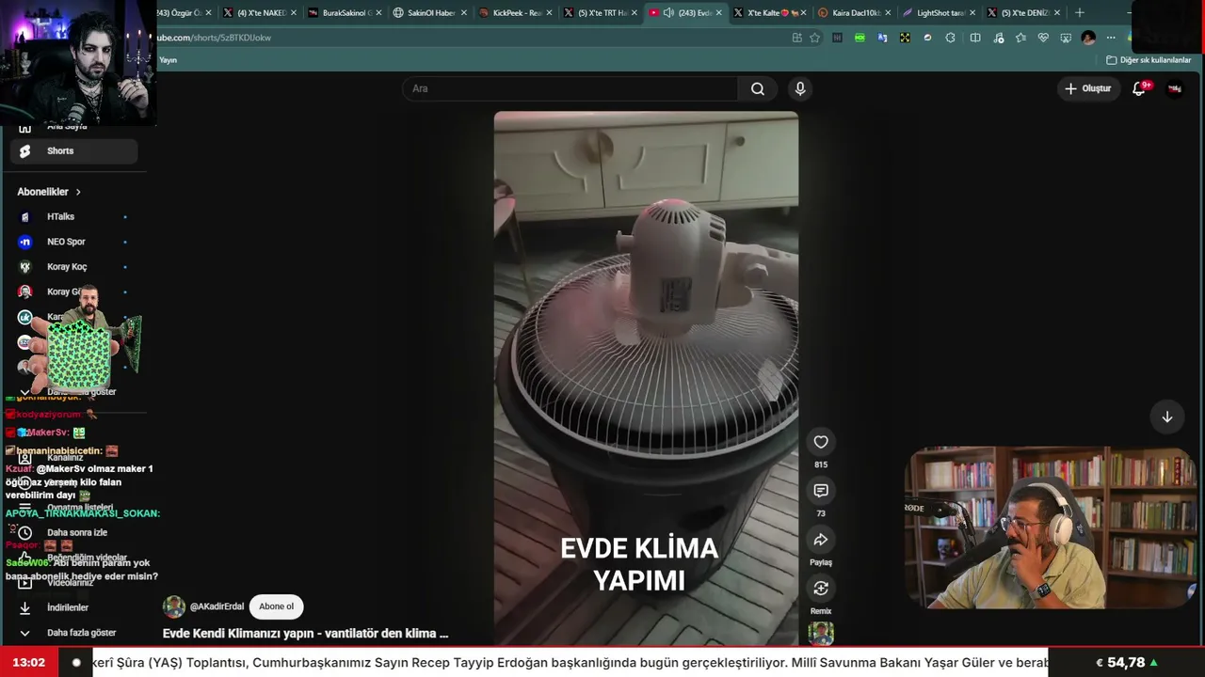1205x677 pixels.
Task: Click the Evde Klima Yapımı short video
Action: coord(646,378)
